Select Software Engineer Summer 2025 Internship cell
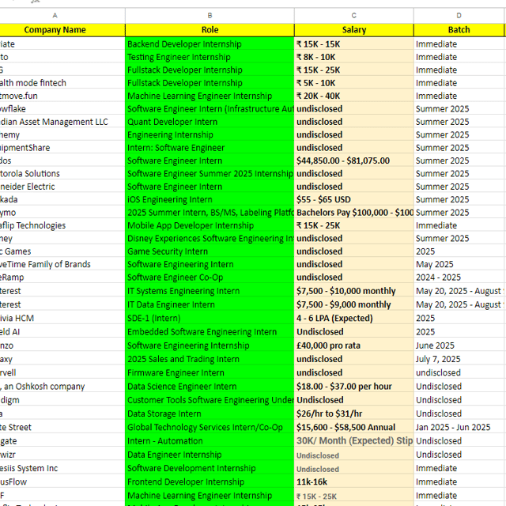 click(210, 174)
